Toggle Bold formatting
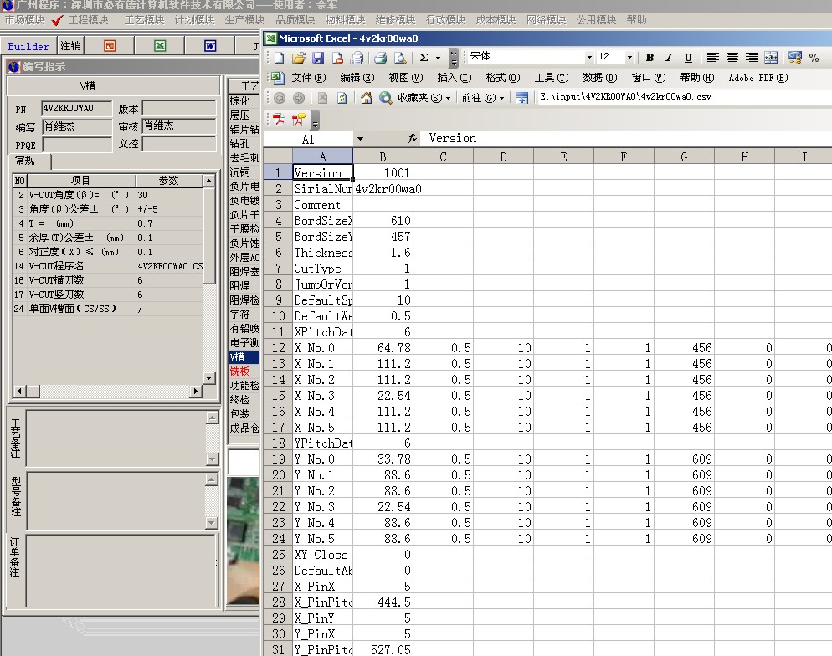Image resolution: width=832 pixels, height=656 pixels. tap(650, 57)
